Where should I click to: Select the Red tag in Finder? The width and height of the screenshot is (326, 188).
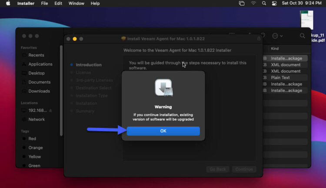pos(32,139)
